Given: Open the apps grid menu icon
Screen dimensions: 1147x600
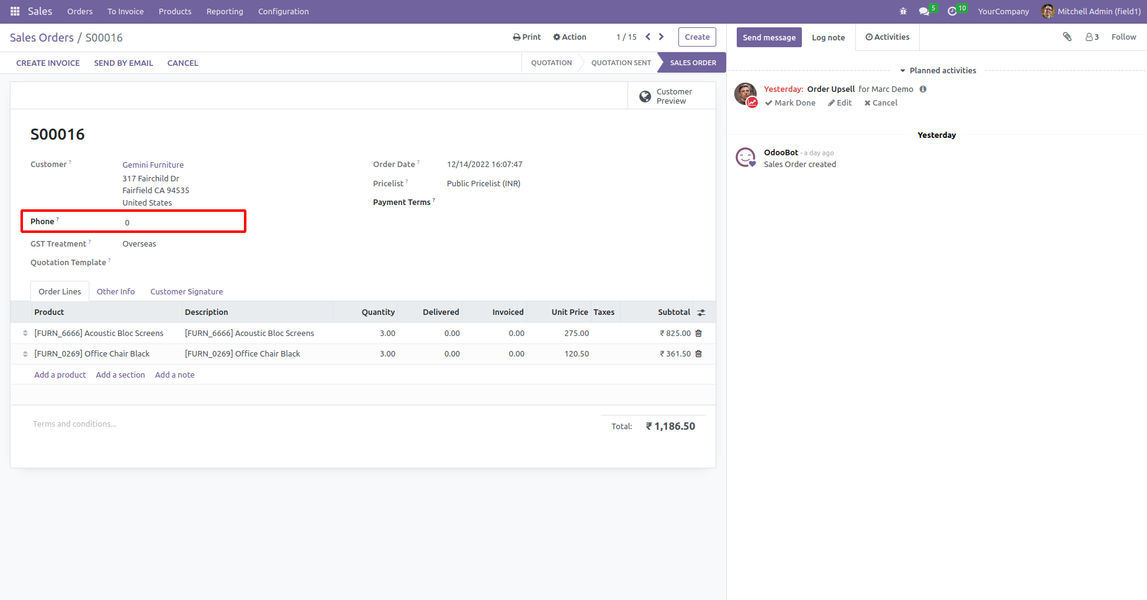Looking at the screenshot, I should pos(15,11).
